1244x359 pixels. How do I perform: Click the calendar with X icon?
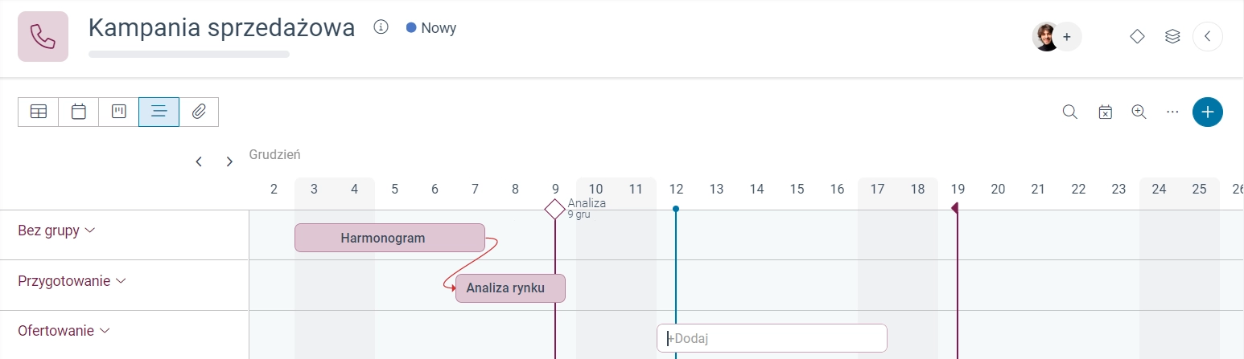coord(1106,112)
